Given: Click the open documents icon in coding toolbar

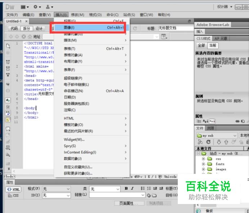Looking at the screenshot, I should [8, 46].
